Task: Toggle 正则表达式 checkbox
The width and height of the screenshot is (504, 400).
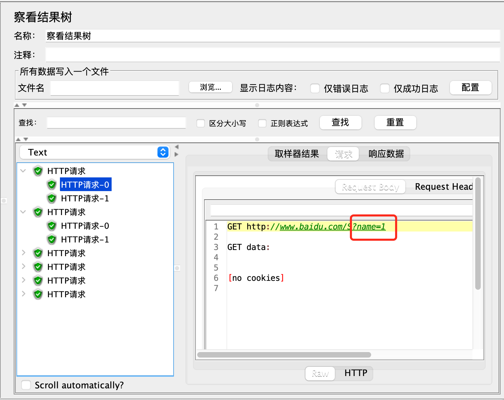Action: coord(262,123)
